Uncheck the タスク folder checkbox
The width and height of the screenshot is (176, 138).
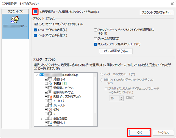46,109
